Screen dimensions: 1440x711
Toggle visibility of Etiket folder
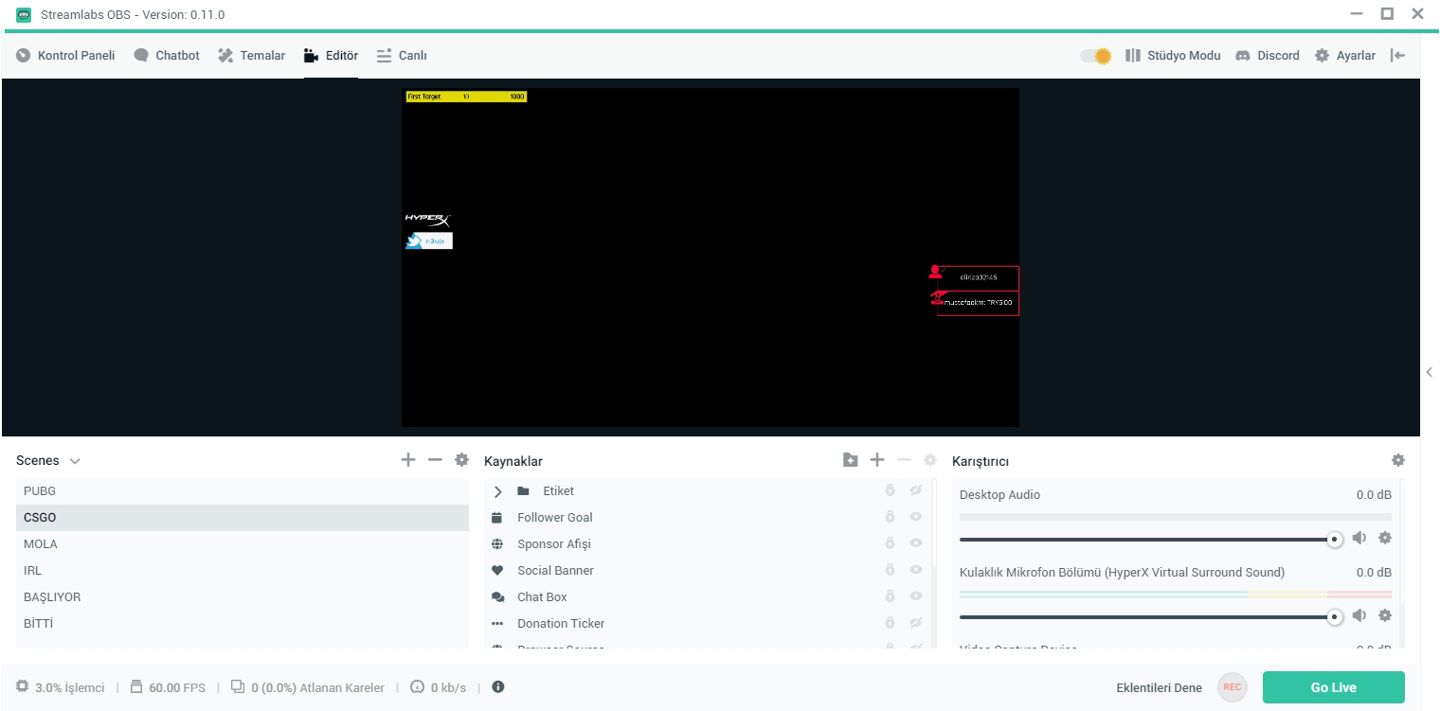(x=916, y=491)
